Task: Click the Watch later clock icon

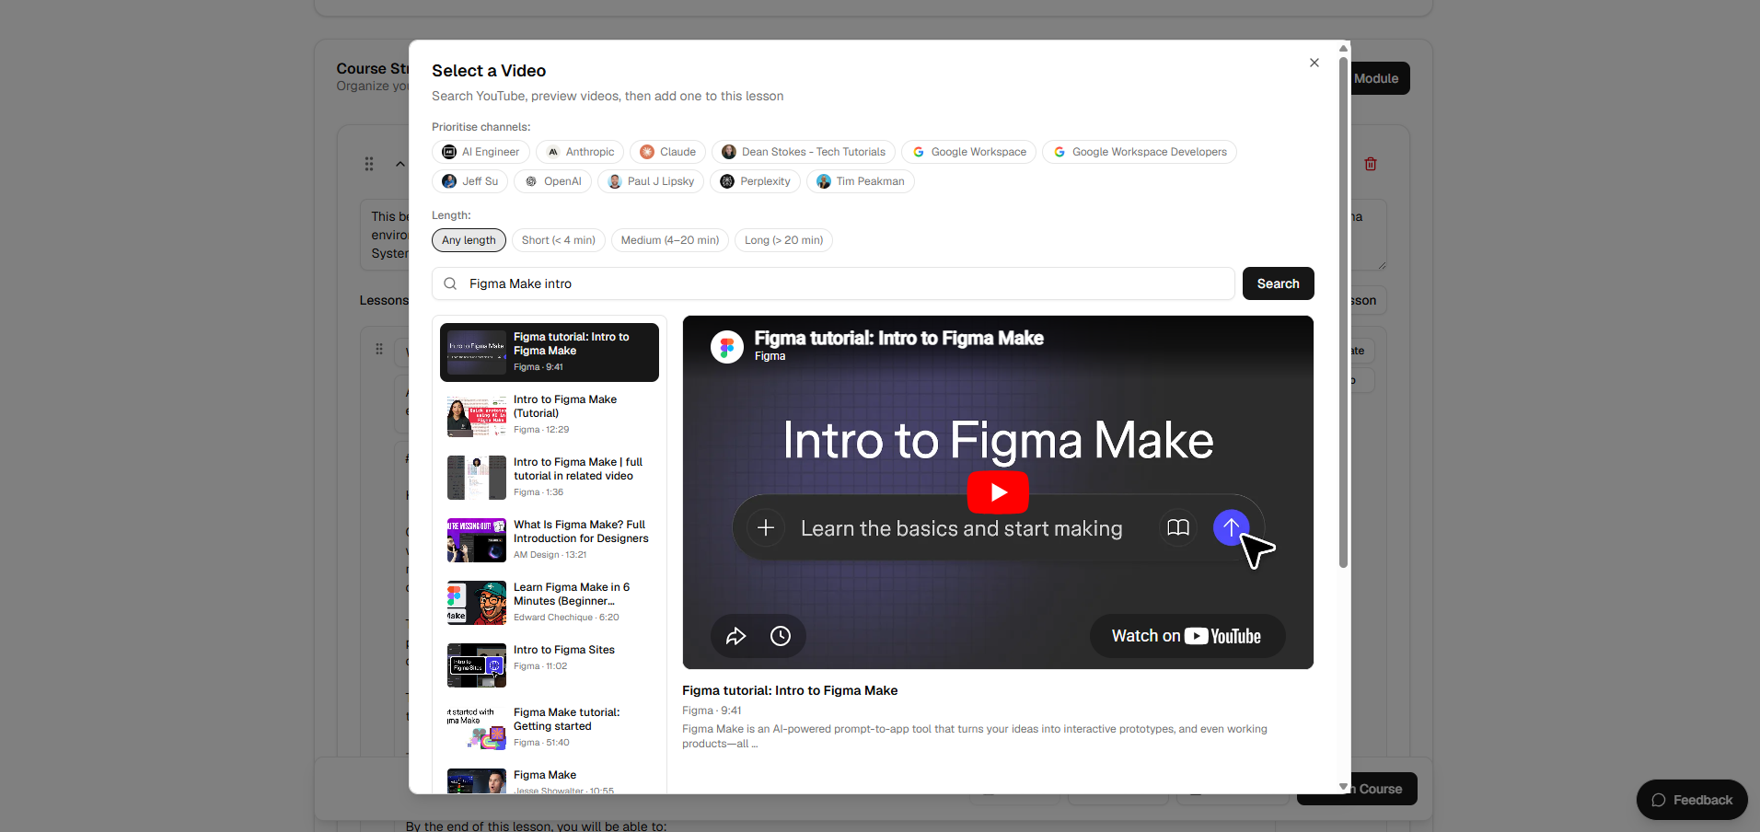Action: pyautogui.click(x=781, y=636)
